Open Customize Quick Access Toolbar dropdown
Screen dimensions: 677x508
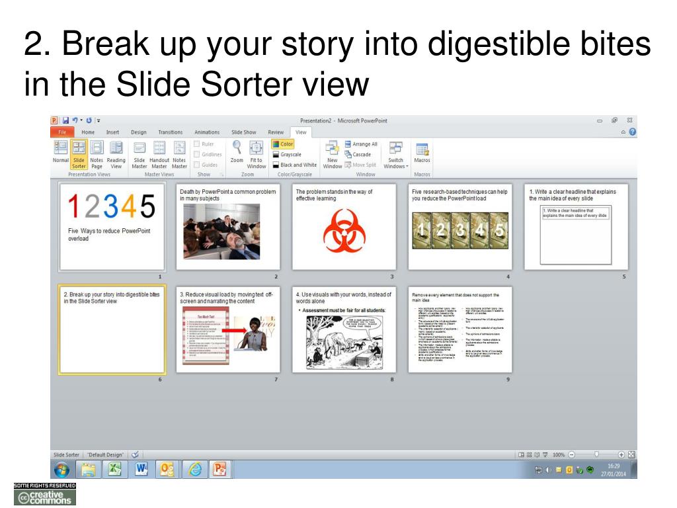click(x=99, y=120)
